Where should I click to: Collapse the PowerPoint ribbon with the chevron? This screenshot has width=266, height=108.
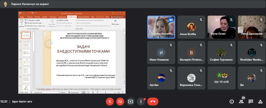pyautogui.click(x=124, y=29)
